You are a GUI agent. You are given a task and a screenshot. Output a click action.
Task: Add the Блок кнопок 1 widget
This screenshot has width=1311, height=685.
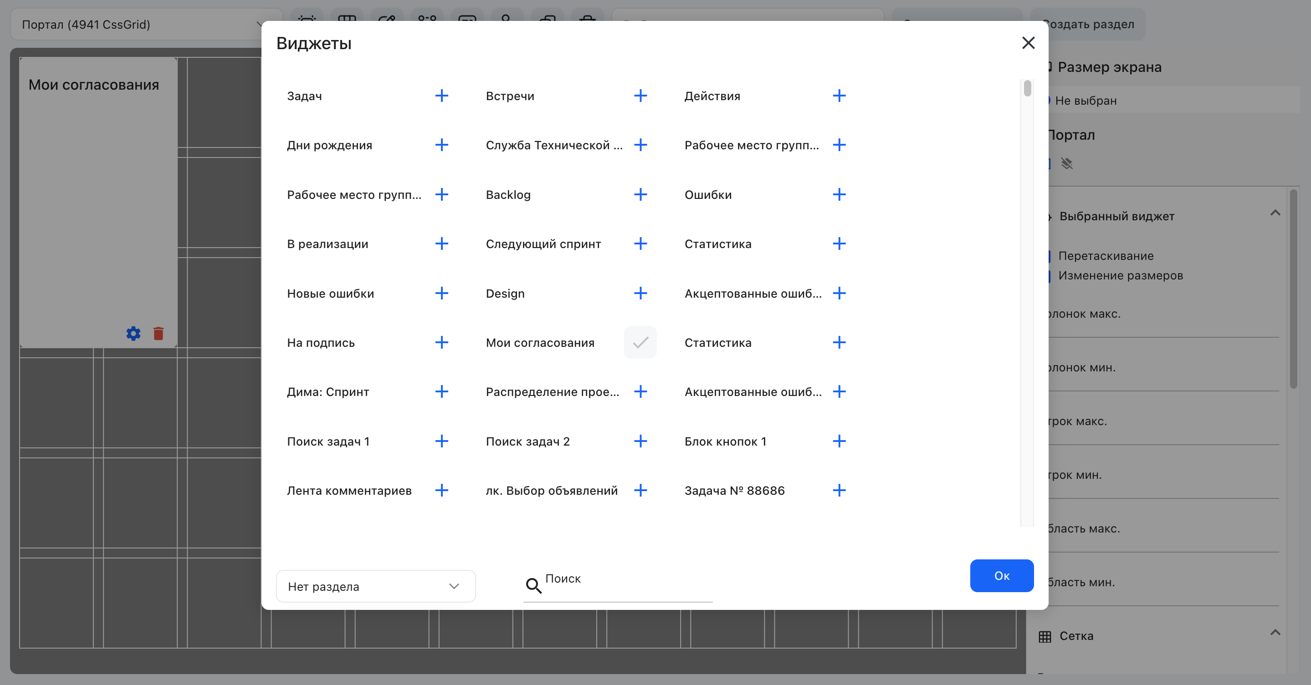pos(839,441)
